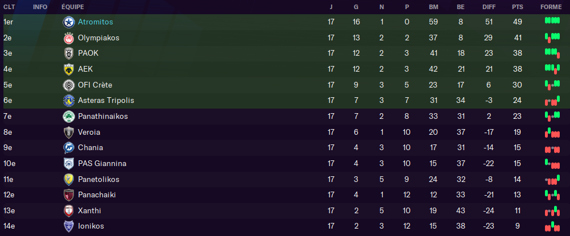Sort table by PTS column header
This screenshot has height=236, width=570.
click(x=517, y=7)
